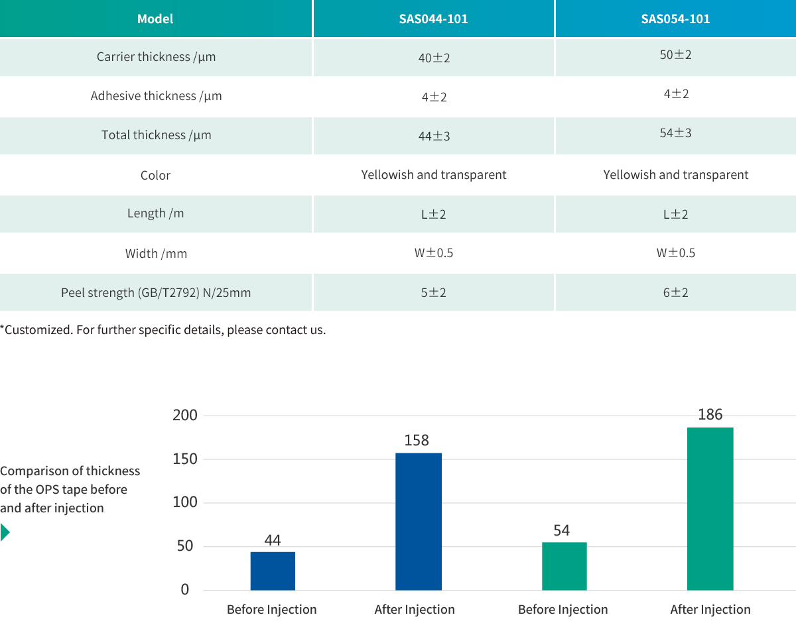Click 'After Injection' label beneath the green bar
Viewport: 796px width, 629px height.
point(710,610)
